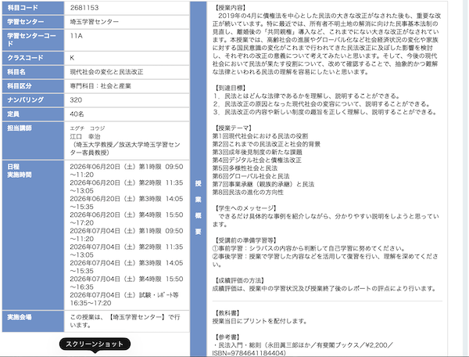This screenshot has width=469, height=357.
Task: Select the numbering value 320
Action: click(x=76, y=100)
